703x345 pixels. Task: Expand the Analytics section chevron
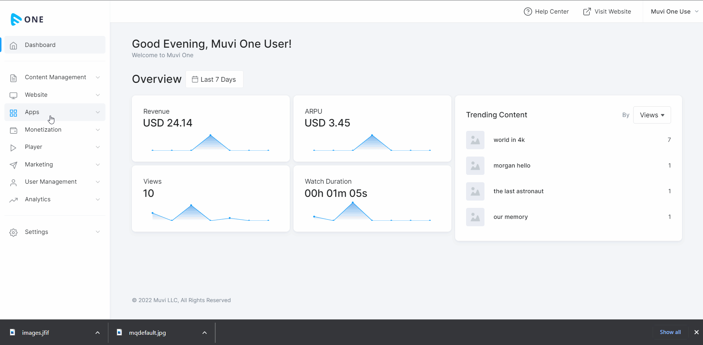click(x=98, y=199)
